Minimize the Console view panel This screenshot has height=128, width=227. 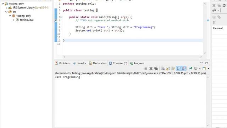coord(201,63)
